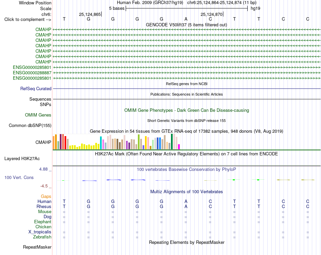This screenshot has height=255, width=321.
Task: Click the 'RepeatMasker' track label
Action: point(37,247)
